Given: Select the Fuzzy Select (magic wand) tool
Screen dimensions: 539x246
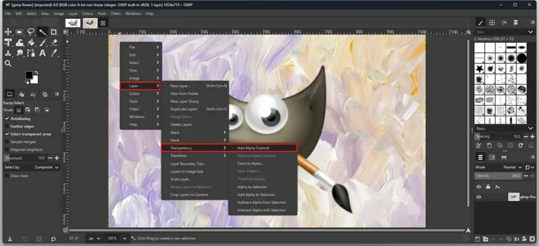Looking at the screenshot, I should click(x=43, y=32).
